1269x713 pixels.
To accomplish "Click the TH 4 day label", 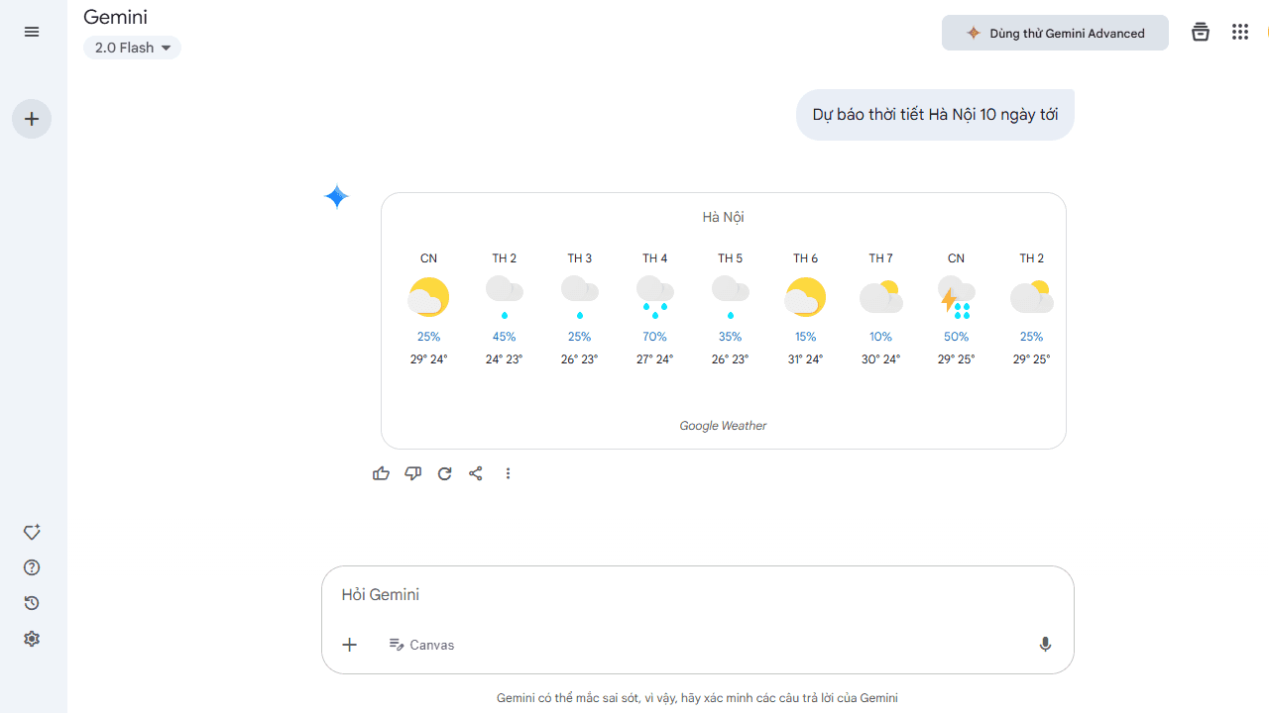I will click(x=655, y=258).
